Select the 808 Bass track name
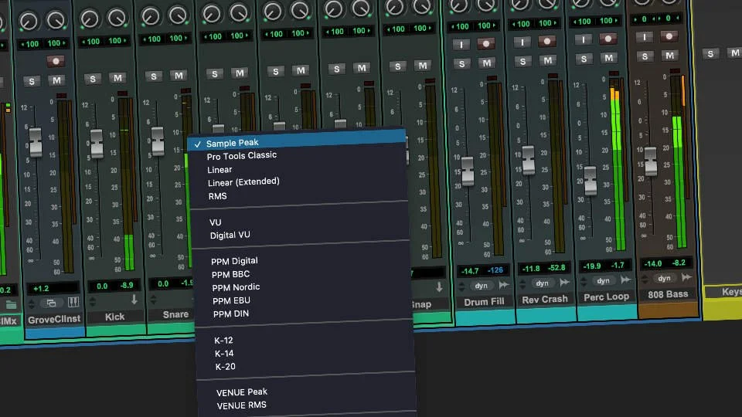The height and width of the screenshot is (417, 742). click(x=668, y=294)
